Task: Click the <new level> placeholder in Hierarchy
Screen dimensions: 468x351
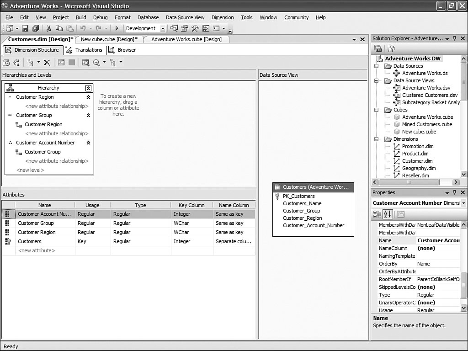Action: 30,170
